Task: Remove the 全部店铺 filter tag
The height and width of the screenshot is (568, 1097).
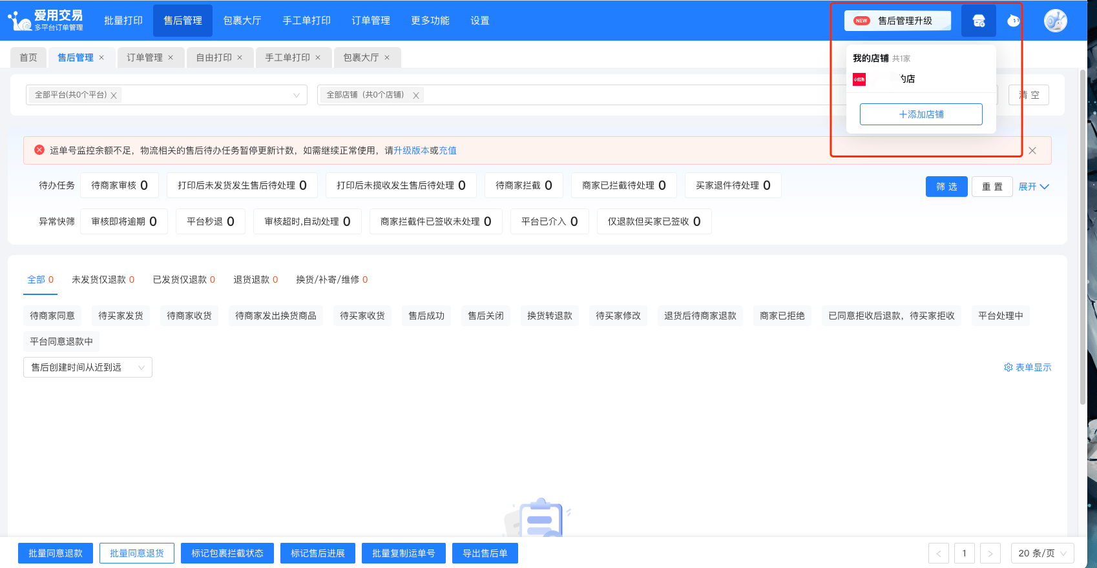Action: tap(416, 96)
